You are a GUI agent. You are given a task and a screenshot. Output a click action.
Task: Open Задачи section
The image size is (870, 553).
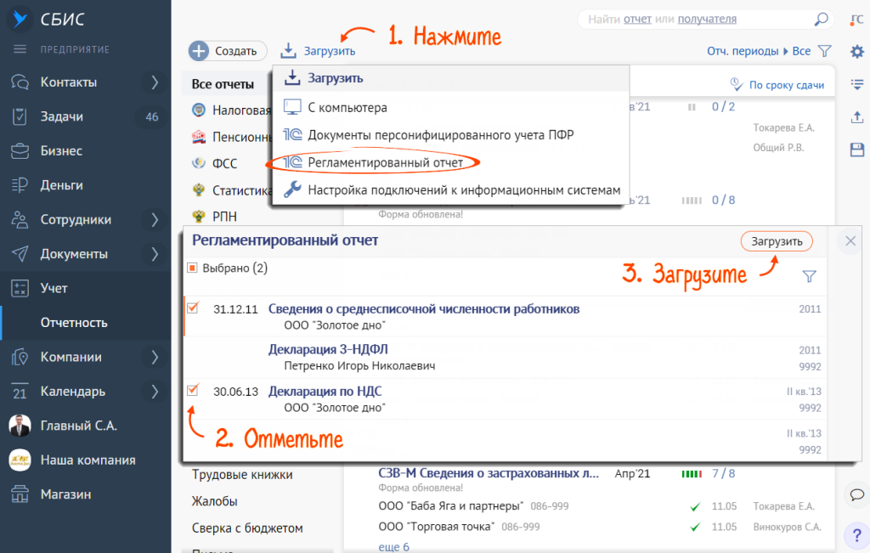[x=61, y=116]
